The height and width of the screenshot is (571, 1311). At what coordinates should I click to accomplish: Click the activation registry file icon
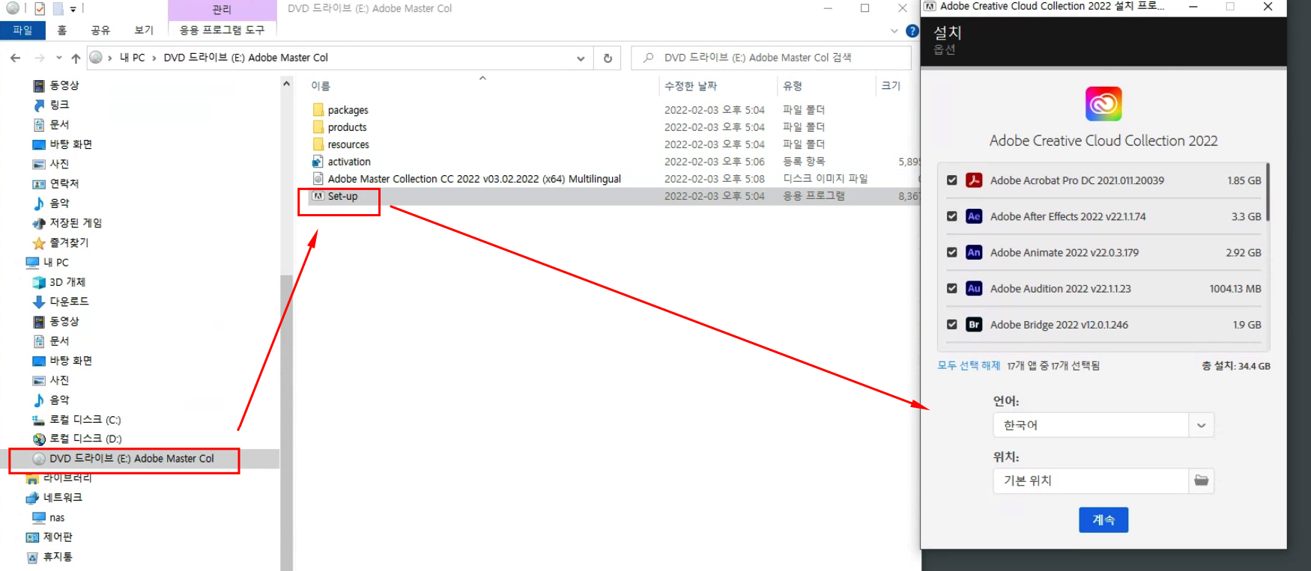(318, 162)
